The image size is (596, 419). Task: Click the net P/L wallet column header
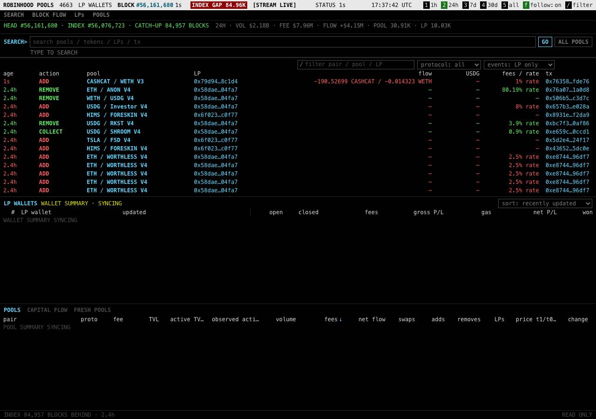545,212
